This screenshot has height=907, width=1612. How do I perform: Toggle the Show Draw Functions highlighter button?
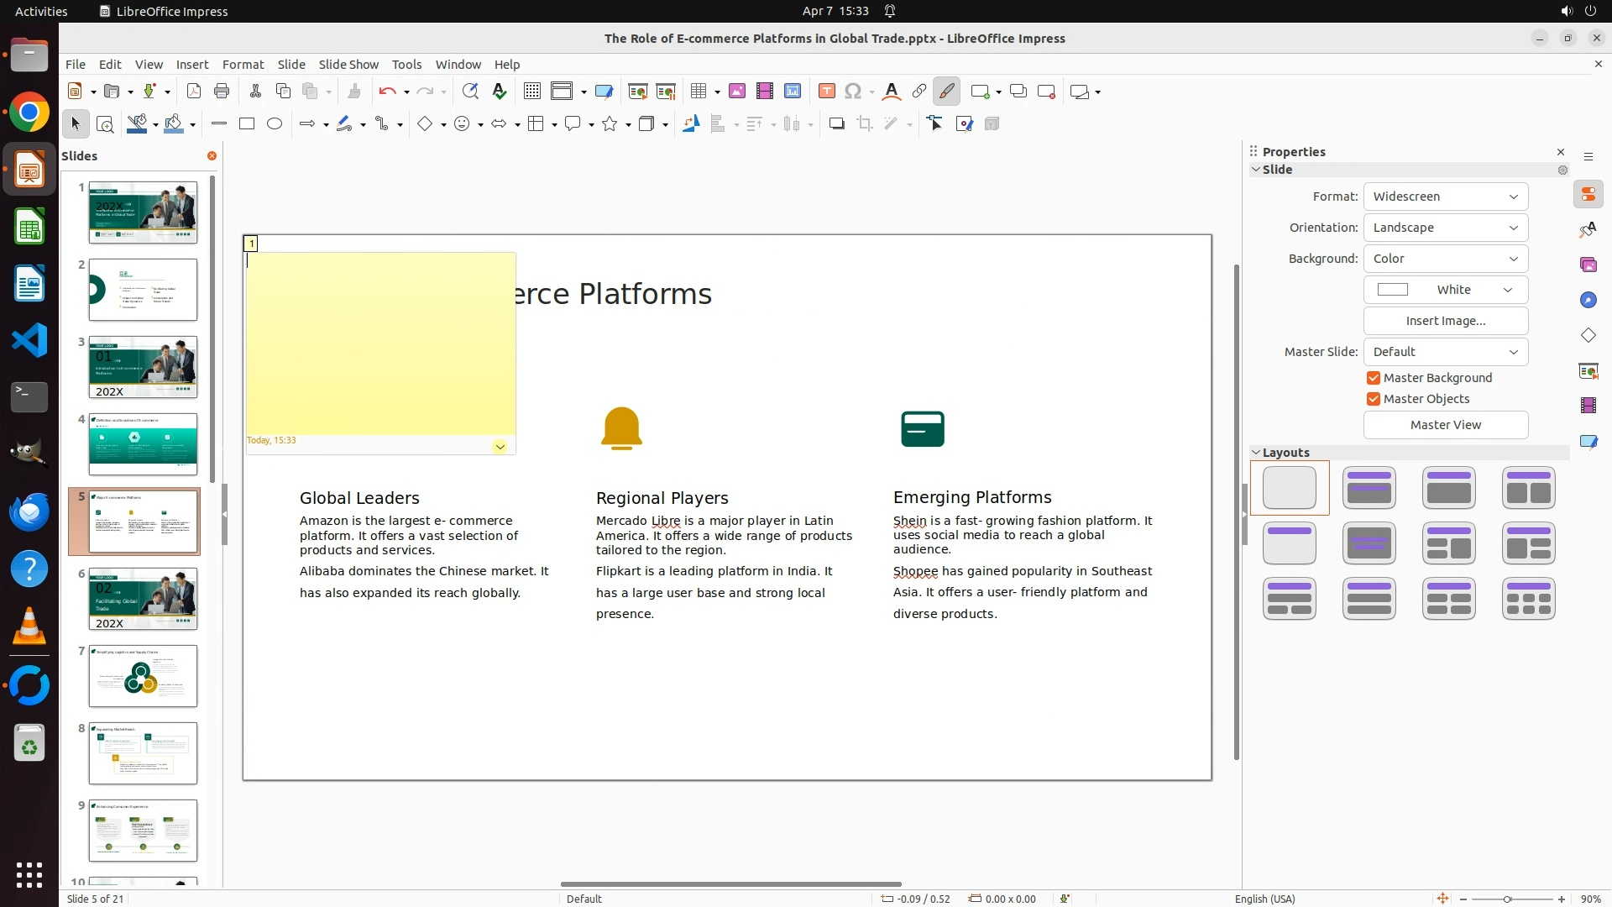[946, 92]
